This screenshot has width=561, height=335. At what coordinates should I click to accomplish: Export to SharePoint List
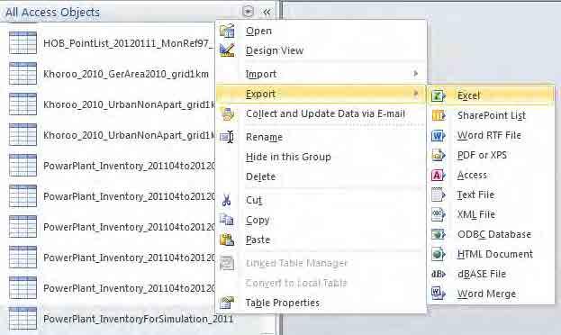tap(492, 115)
